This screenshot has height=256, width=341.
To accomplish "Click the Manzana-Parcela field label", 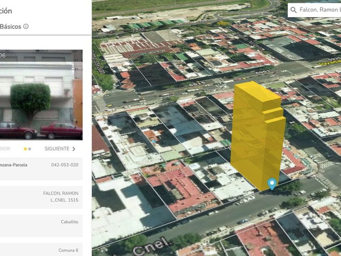I will 14,165.
